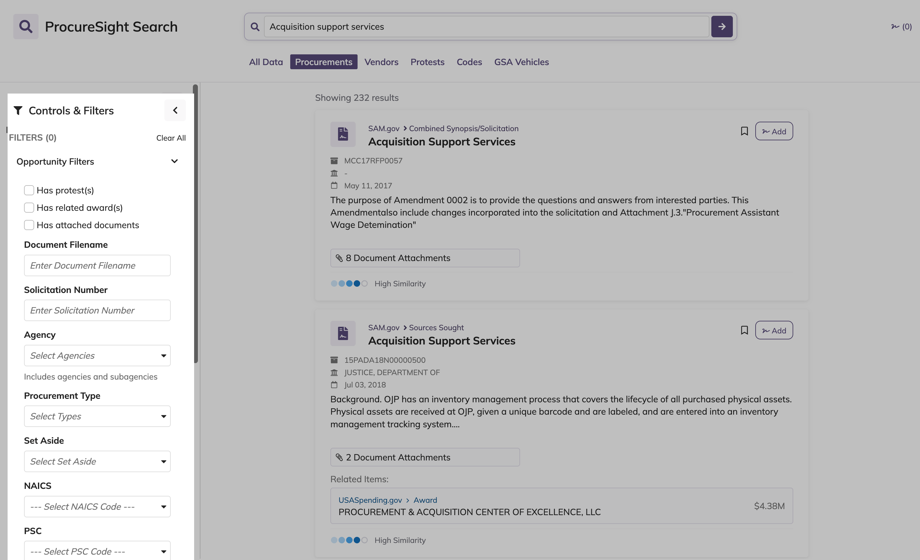Select the Procurements tab

point(324,62)
